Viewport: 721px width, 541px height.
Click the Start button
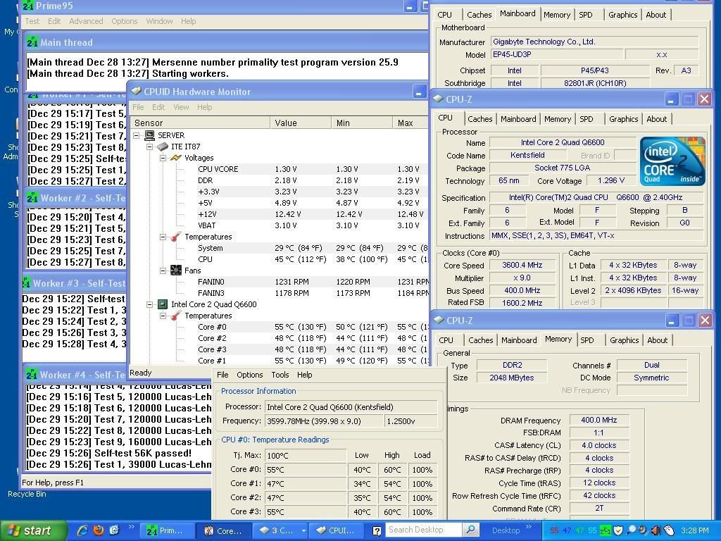[x=33, y=530]
